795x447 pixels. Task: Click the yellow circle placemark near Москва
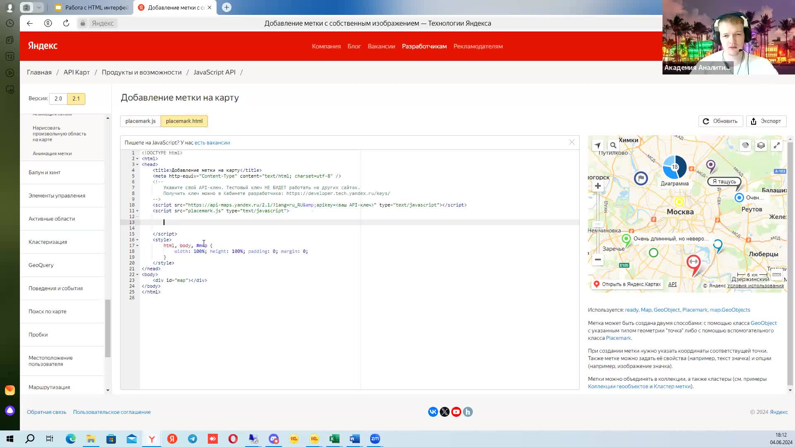679,202
